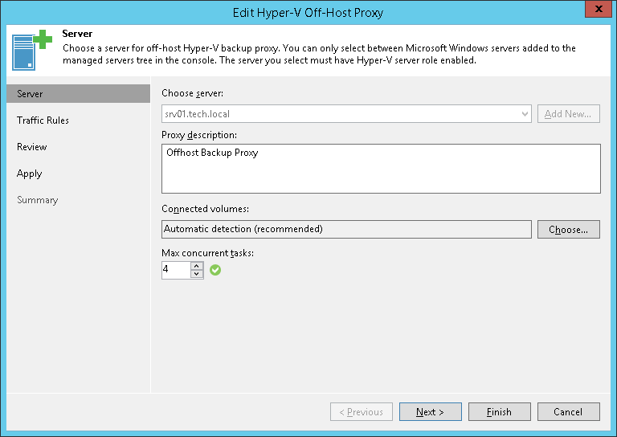The image size is (617, 437).
Task: Decrease max concurrent tasks with down arrow
Action: 197,274
